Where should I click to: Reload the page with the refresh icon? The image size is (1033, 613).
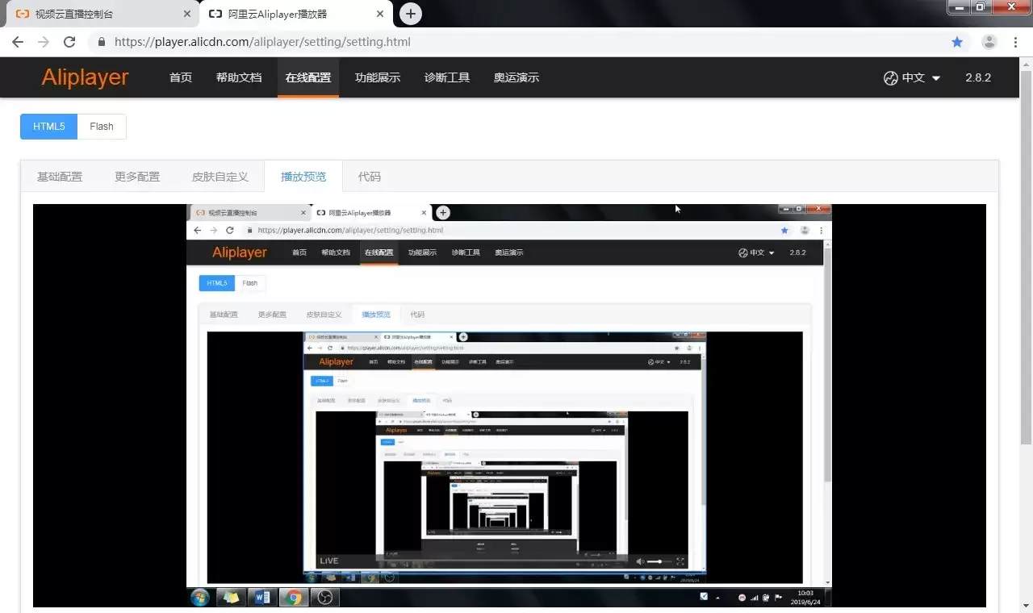point(69,42)
